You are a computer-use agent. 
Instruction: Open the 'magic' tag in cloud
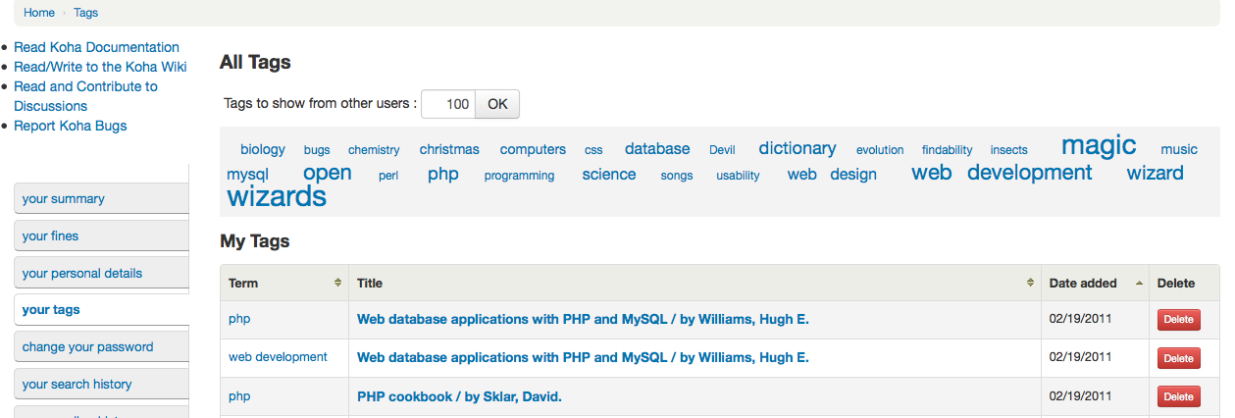click(1099, 146)
